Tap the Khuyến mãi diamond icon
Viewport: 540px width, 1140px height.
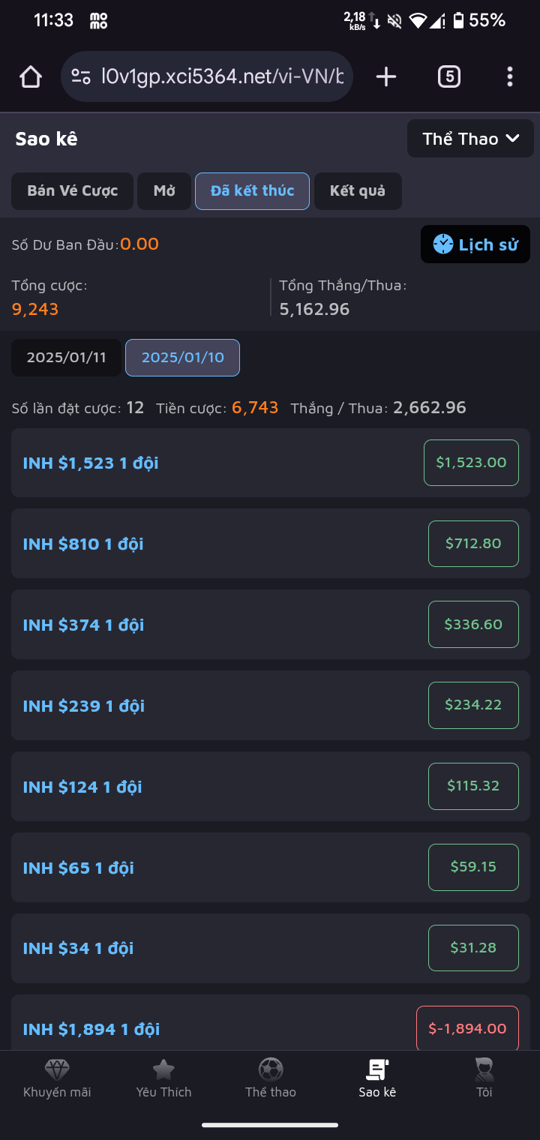[x=57, y=1069]
